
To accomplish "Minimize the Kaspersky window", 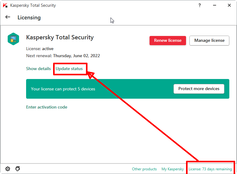I will 215,5.
